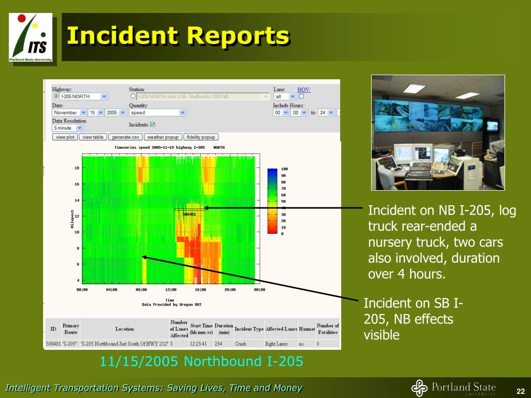Open the Data Resolution 5 minute dropdown

pos(68,128)
